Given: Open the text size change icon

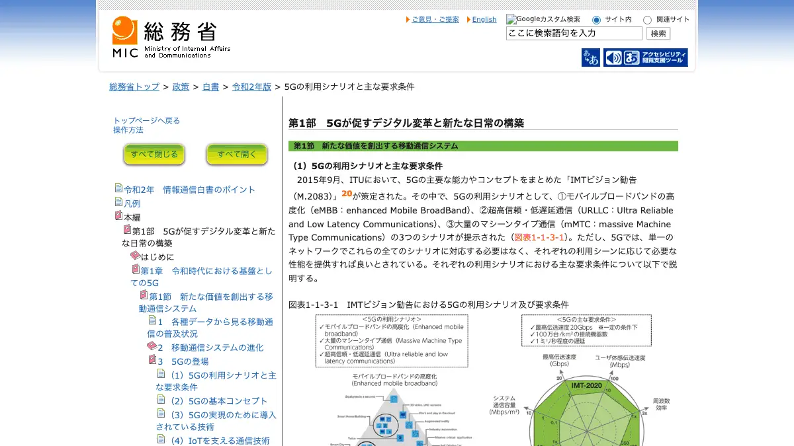Looking at the screenshot, I should (x=591, y=57).
